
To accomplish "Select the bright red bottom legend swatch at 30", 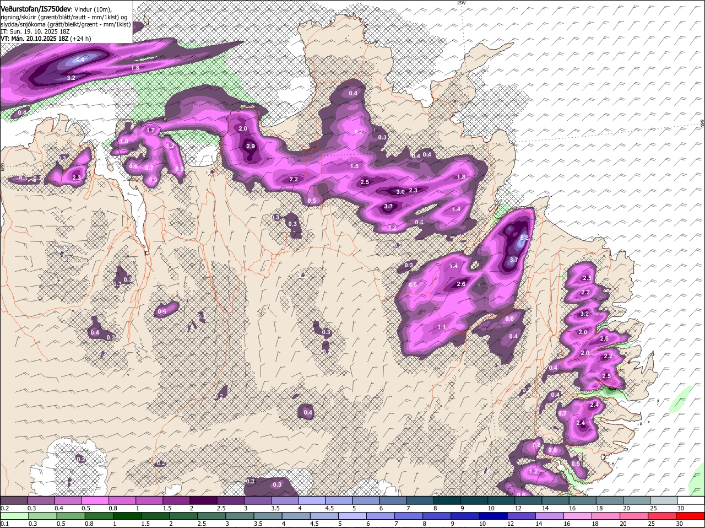I will [x=691, y=516].
